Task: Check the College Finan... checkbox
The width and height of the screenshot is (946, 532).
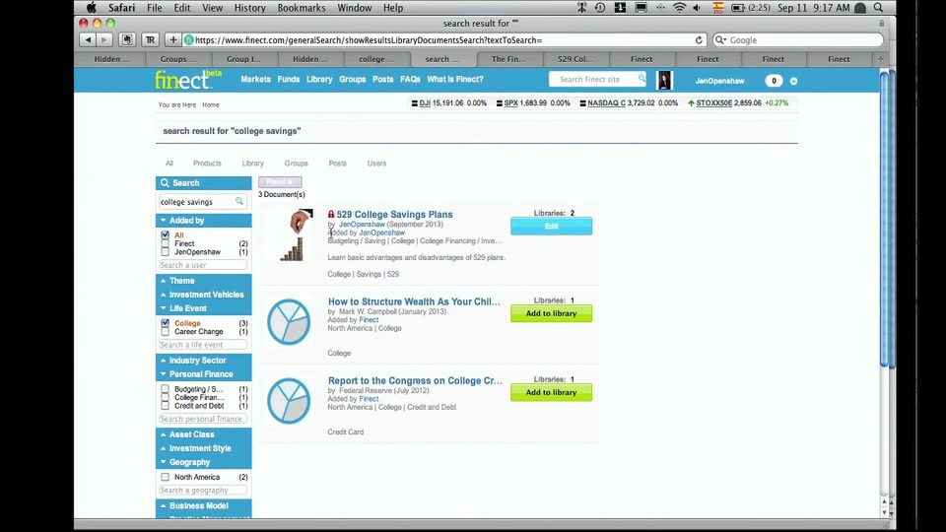Action: click(166, 397)
